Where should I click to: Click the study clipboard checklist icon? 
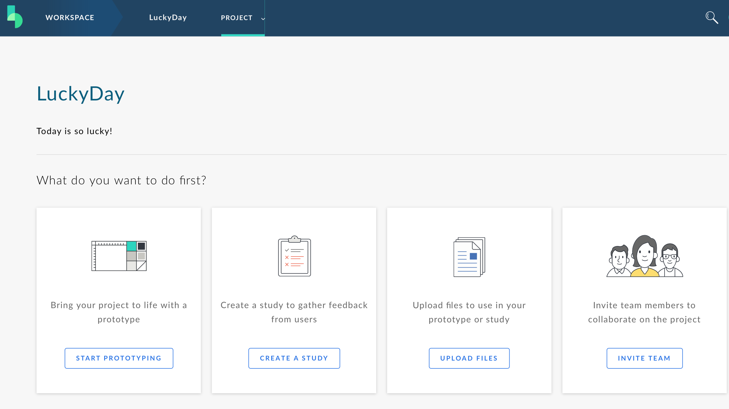point(294,256)
